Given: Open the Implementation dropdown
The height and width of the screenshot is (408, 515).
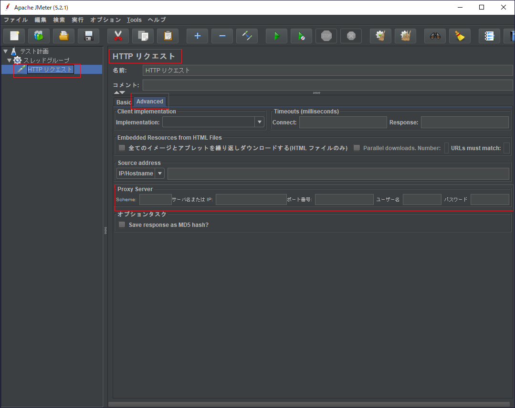Looking at the screenshot, I should [259, 122].
